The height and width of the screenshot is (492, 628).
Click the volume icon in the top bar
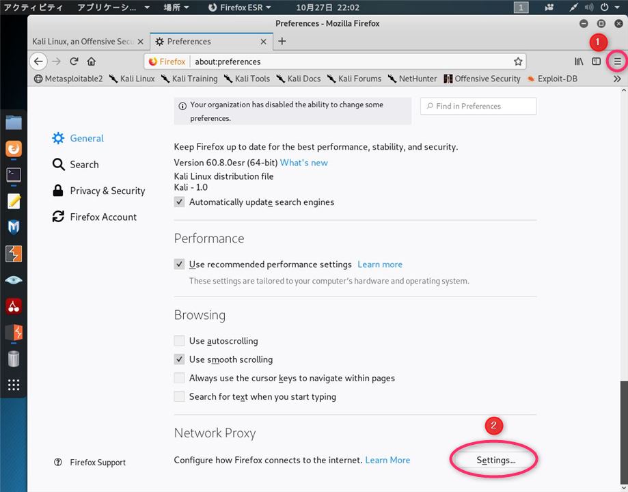[589, 8]
